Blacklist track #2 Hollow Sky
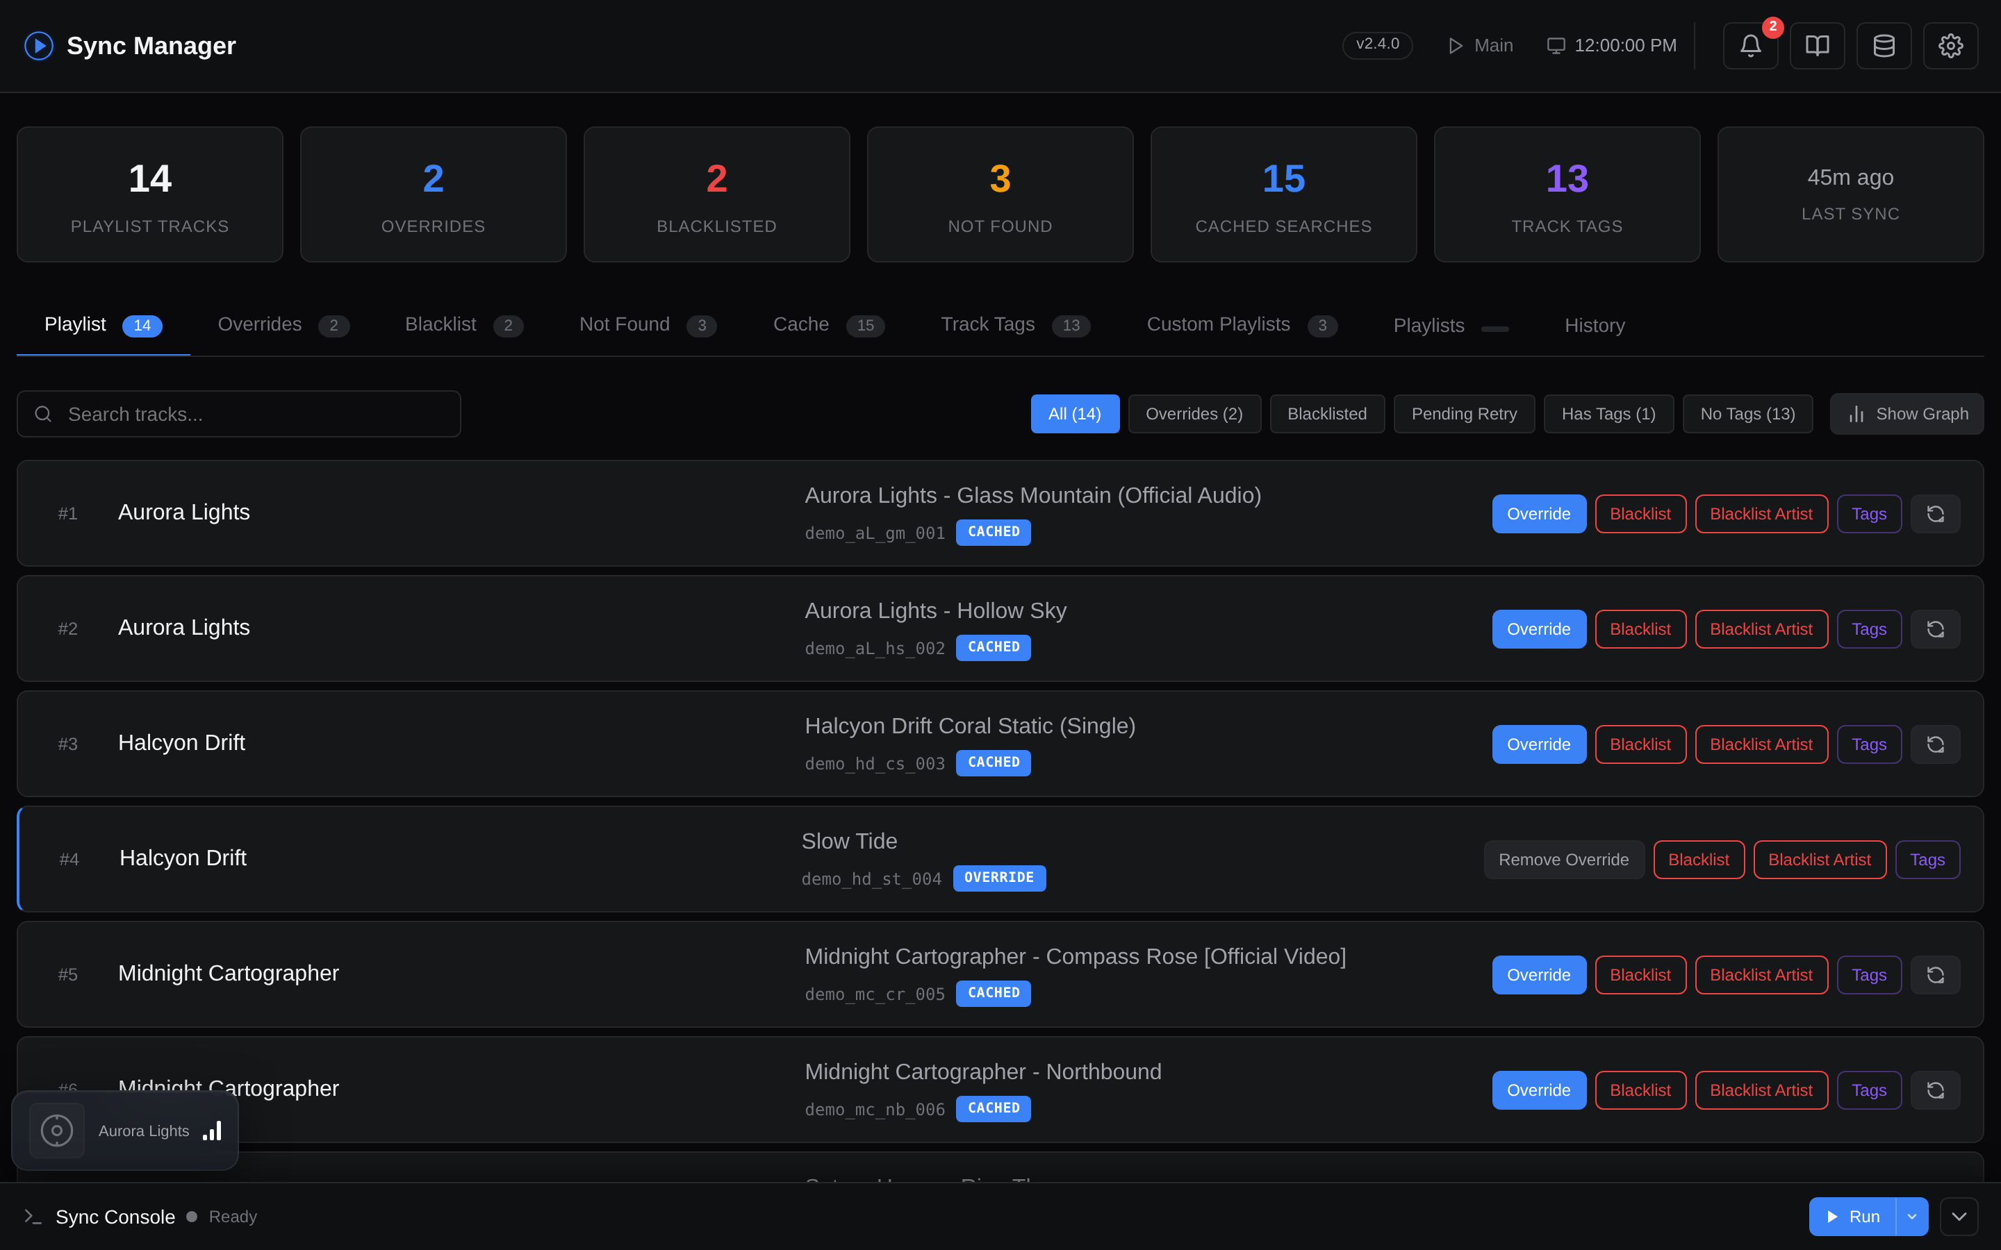This screenshot has height=1250, width=2001. [1640, 629]
